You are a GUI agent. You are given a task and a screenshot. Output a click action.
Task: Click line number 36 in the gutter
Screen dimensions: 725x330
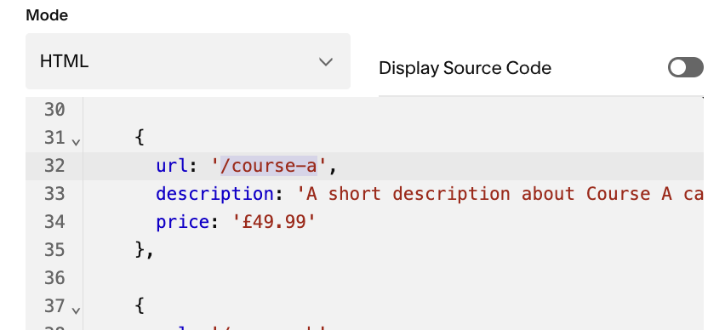(x=54, y=278)
